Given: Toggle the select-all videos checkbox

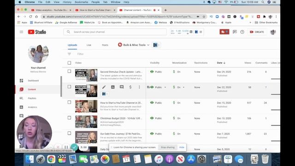Looking at the screenshot, I should tap(69, 63).
